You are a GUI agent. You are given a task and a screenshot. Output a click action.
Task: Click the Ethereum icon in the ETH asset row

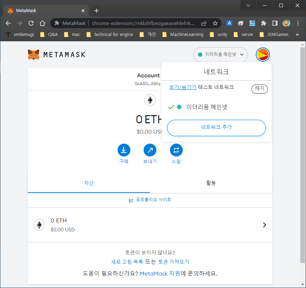coord(39,225)
